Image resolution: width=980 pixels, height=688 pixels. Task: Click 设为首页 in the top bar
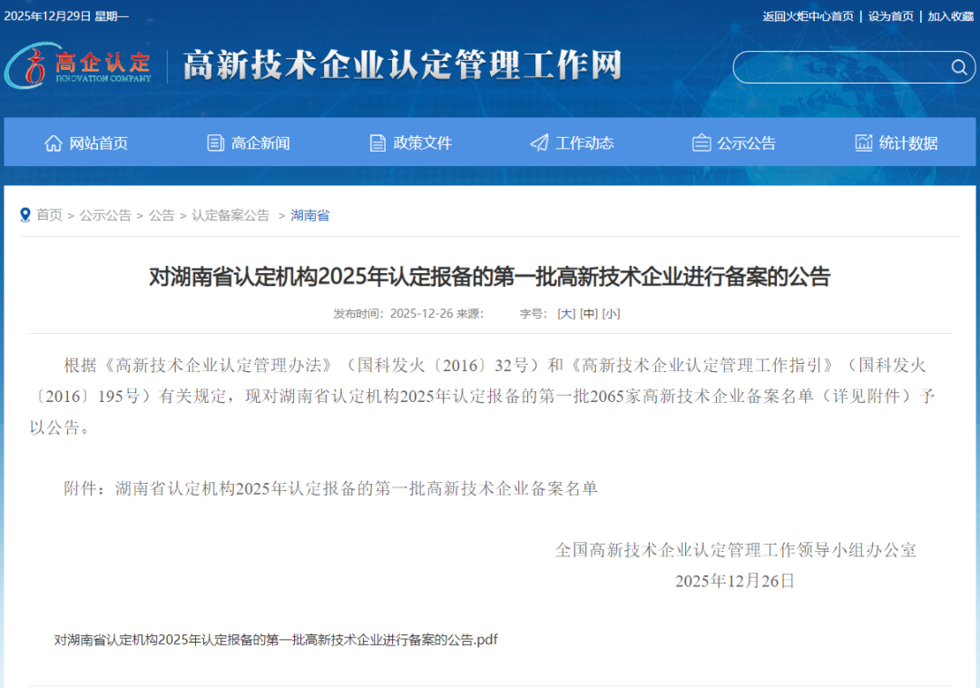tap(890, 16)
